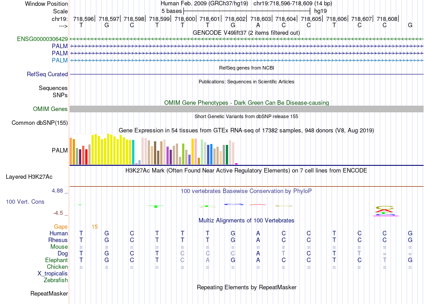Click the 'Human' species label
Image resolution: width=424 pixels, height=304 pixels.
click(x=58, y=233)
